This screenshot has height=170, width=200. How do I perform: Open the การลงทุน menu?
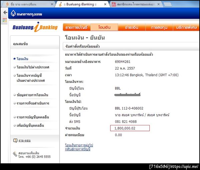159,27
